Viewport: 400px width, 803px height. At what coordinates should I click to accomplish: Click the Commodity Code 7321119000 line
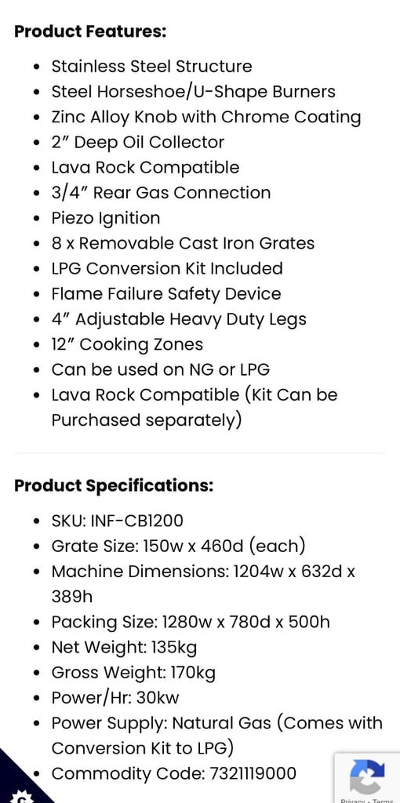click(x=173, y=773)
